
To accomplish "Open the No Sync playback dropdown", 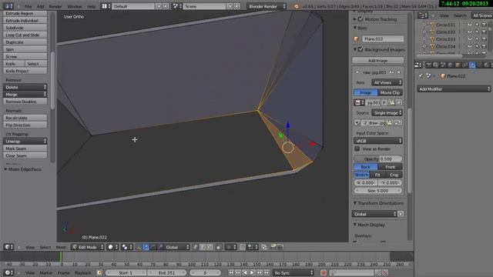I will pyautogui.click(x=293, y=272).
